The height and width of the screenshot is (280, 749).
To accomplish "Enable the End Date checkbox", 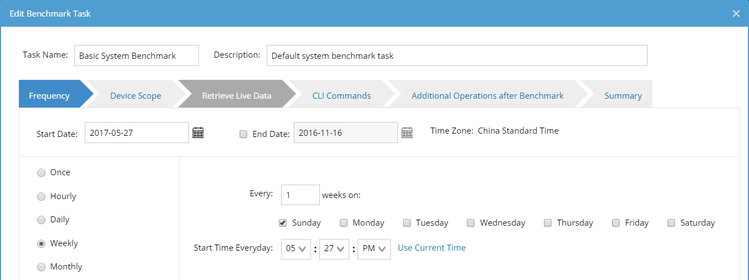I will [243, 134].
